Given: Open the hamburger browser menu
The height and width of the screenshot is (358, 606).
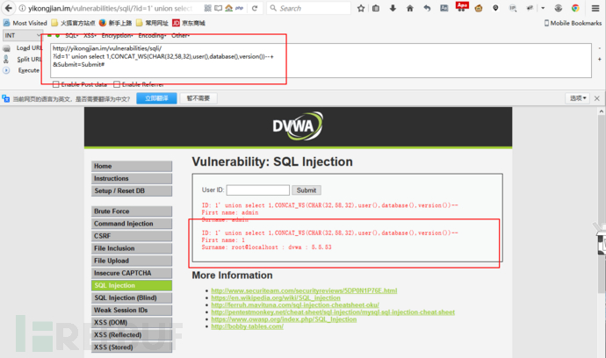Looking at the screenshot, I should (x=595, y=8).
